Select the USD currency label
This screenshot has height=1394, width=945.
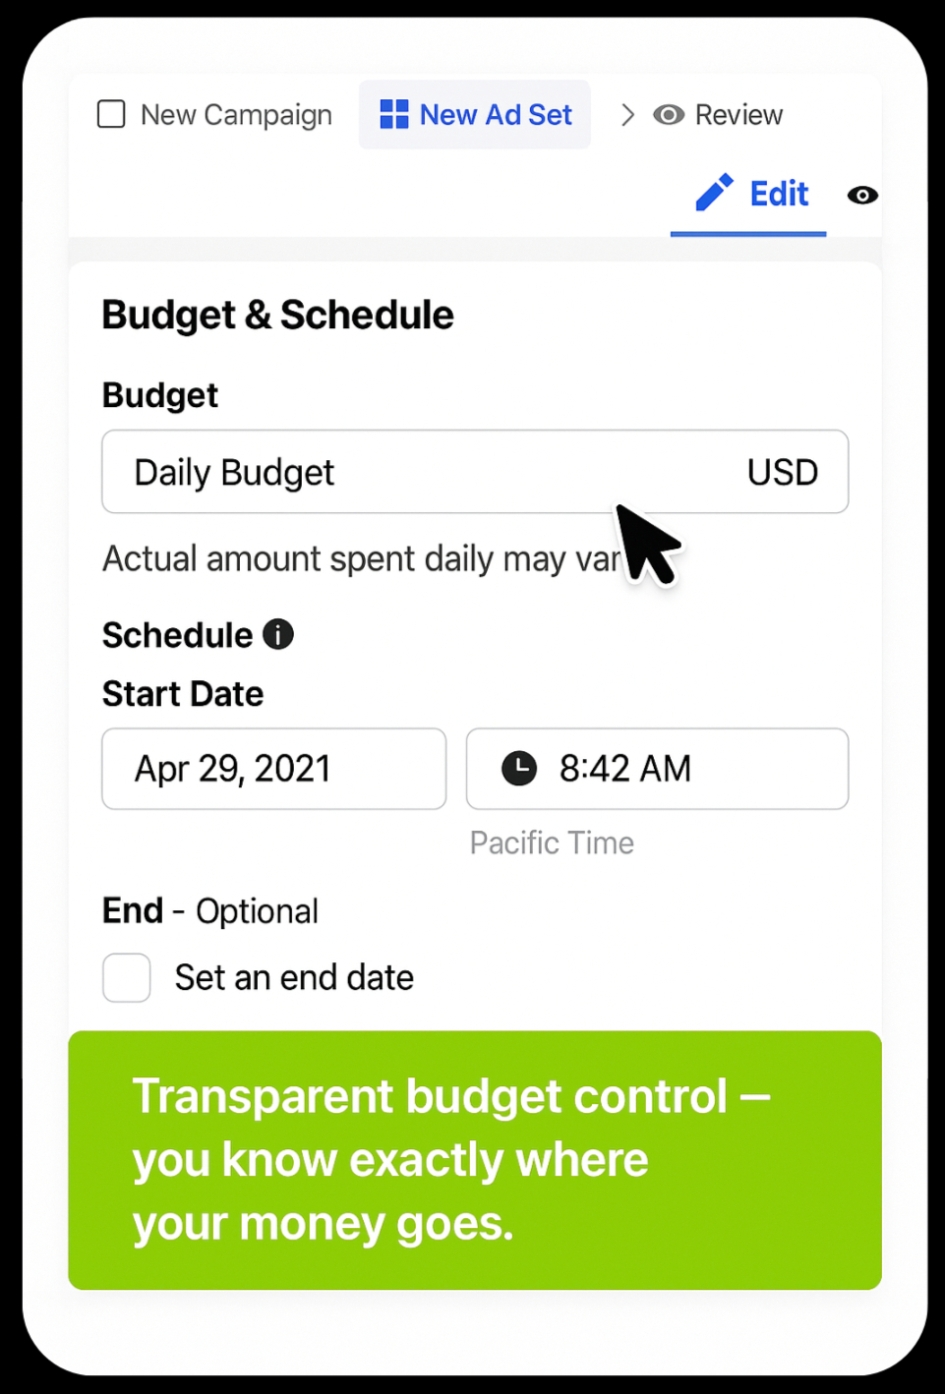[x=783, y=473]
